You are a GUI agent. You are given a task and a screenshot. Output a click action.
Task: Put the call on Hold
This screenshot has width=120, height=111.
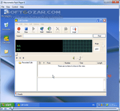coord(42,30)
